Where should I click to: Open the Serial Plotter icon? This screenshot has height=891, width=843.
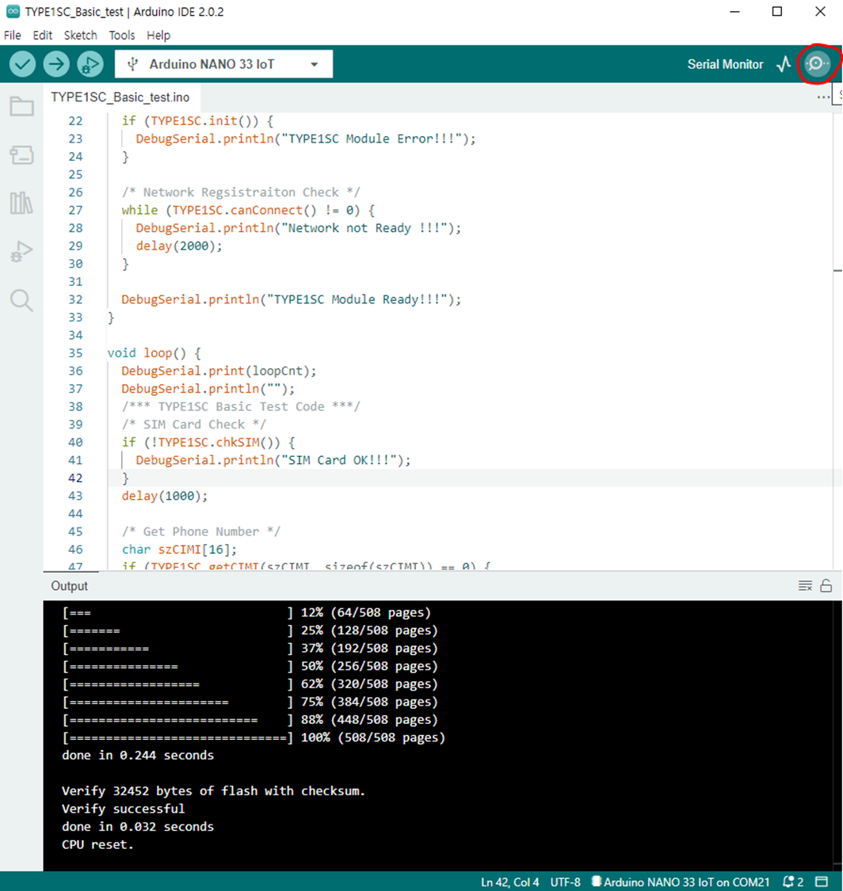(x=784, y=64)
